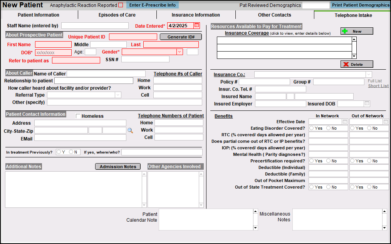Expand the Gender dropdown
Image resolution: width=391 pixels, height=244 pixels.
pyautogui.click(x=180, y=52)
